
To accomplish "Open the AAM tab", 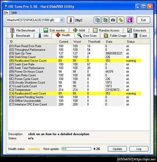I will pos(79,30).
